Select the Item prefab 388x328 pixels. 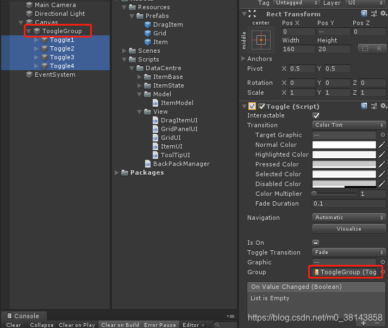(x=156, y=42)
